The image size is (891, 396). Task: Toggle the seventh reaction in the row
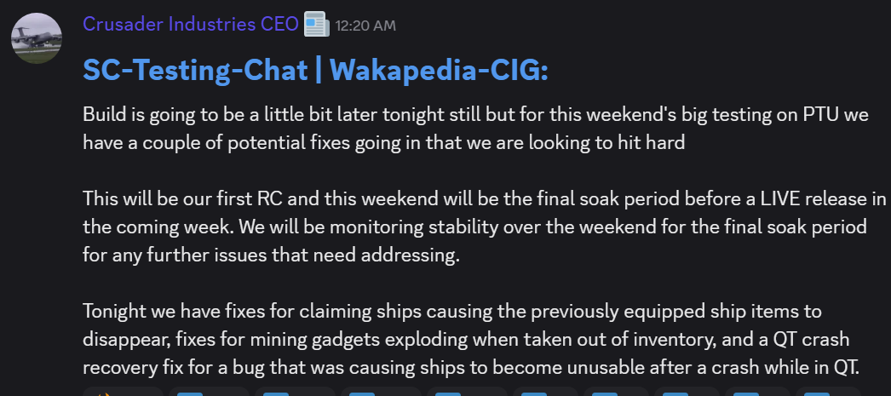click(x=617, y=392)
